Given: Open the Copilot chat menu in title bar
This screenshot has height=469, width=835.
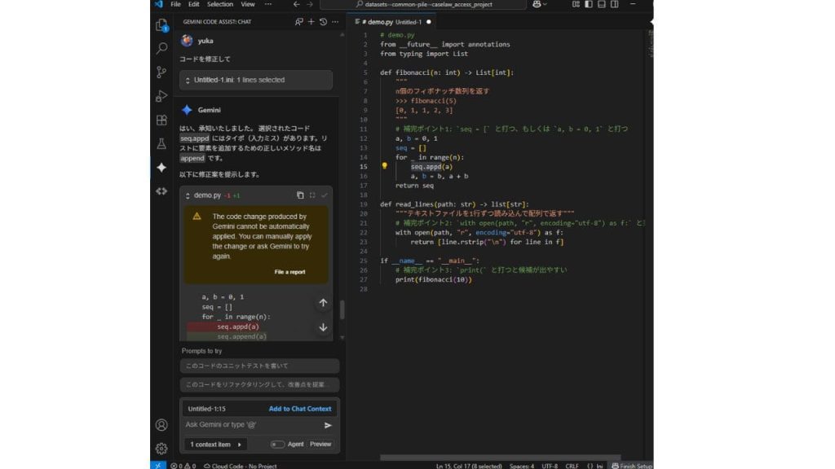Looking at the screenshot, I should tap(539, 4).
